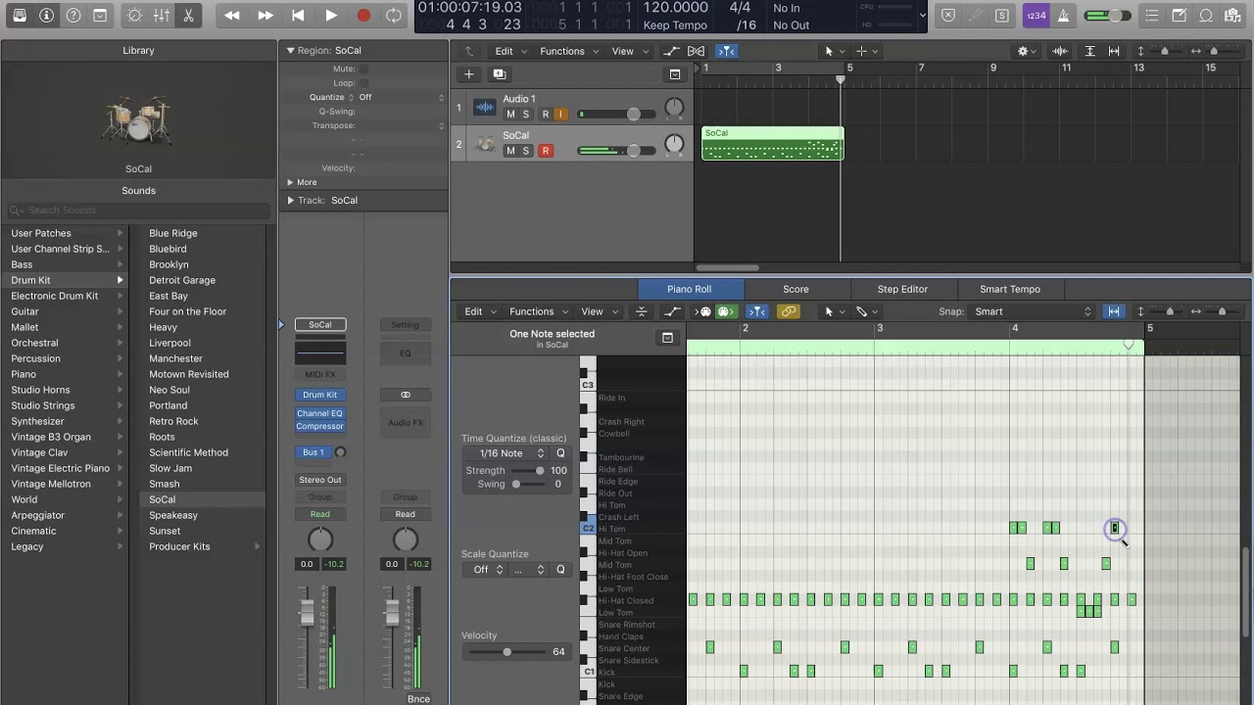Viewport: 1254px width, 705px height.
Task: Click the Flex button in tracks area
Action: coord(696,51)
